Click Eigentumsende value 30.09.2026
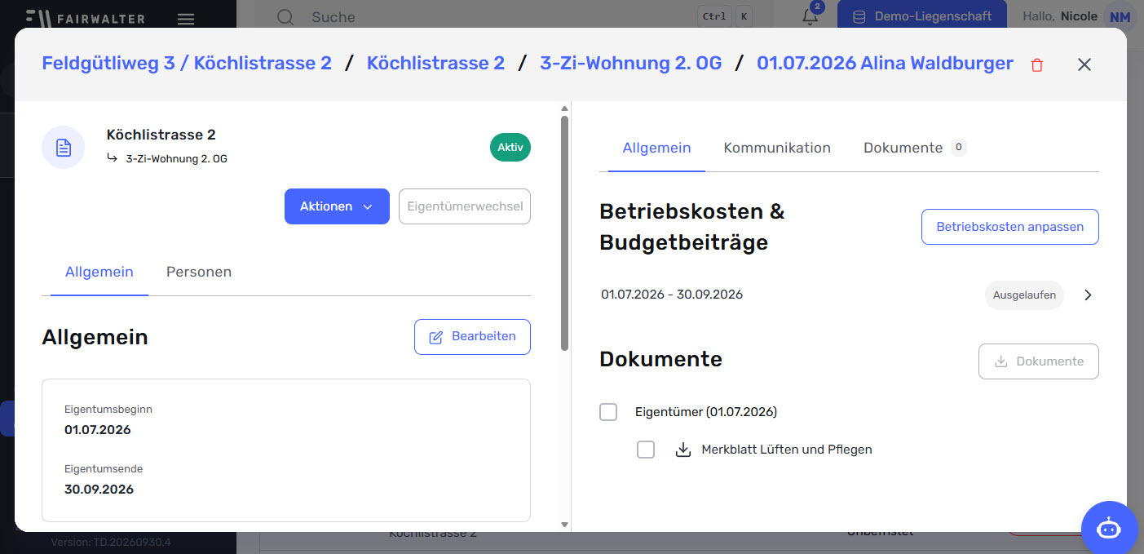1144x554 pixels. [99, 490]
